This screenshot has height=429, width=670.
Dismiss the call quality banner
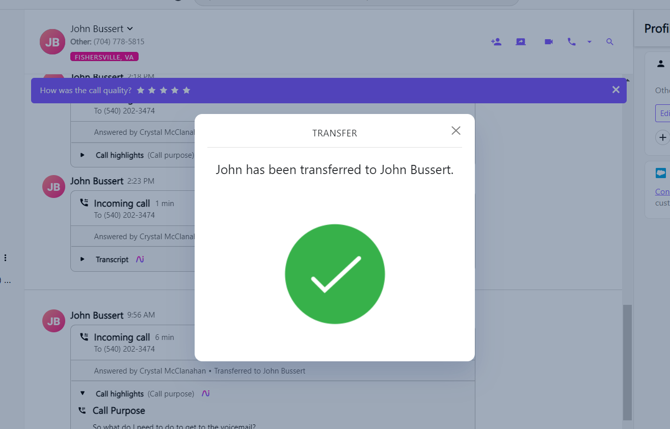click(x=615, y=90)
